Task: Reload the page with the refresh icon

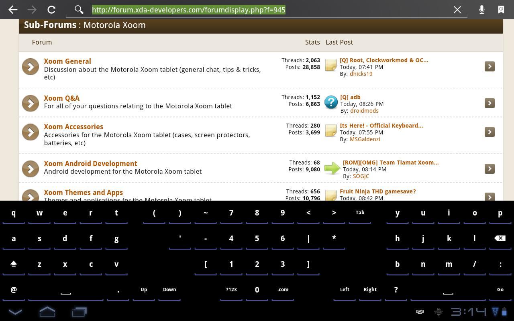Action: click(x=51, y=10)
